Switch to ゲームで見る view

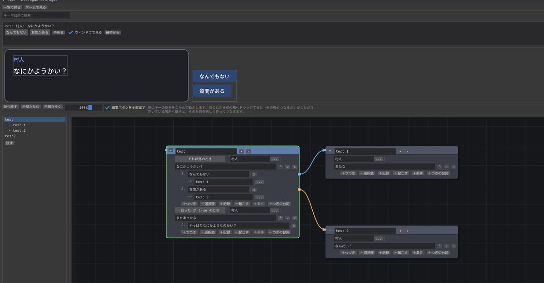tap(35, 7)
